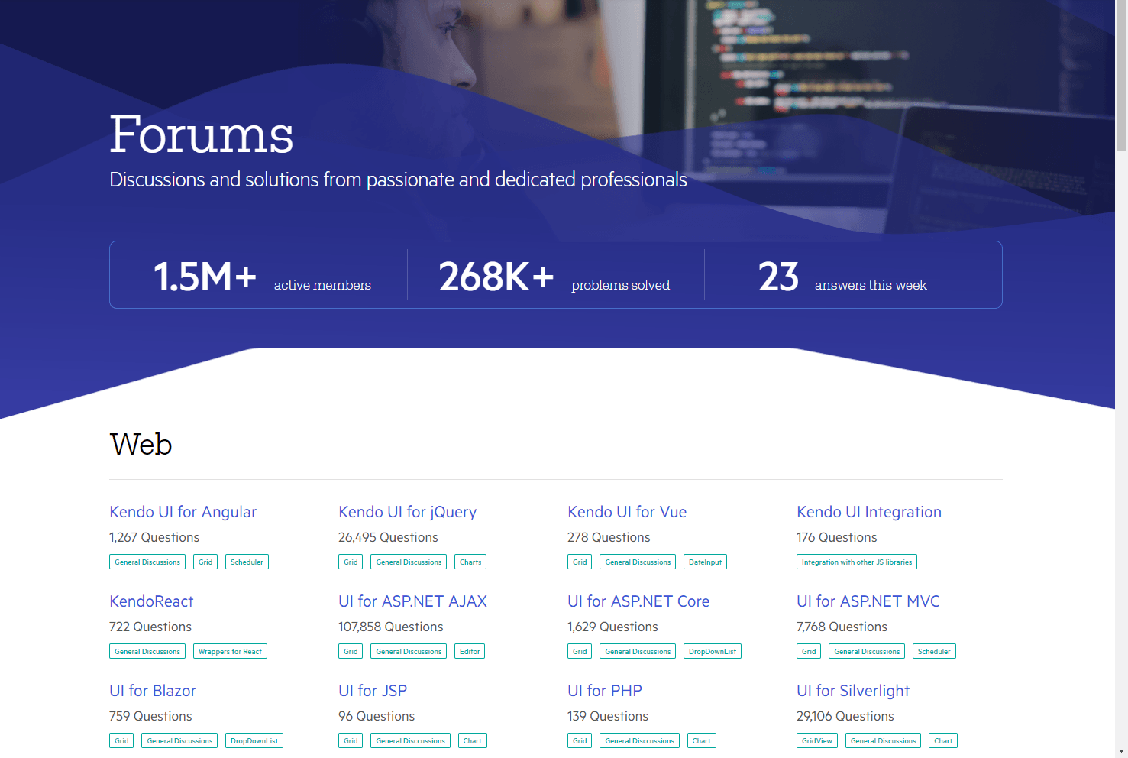
Task: Open the Kendo UI for Angular forum
Action: (x=183, y=512)
